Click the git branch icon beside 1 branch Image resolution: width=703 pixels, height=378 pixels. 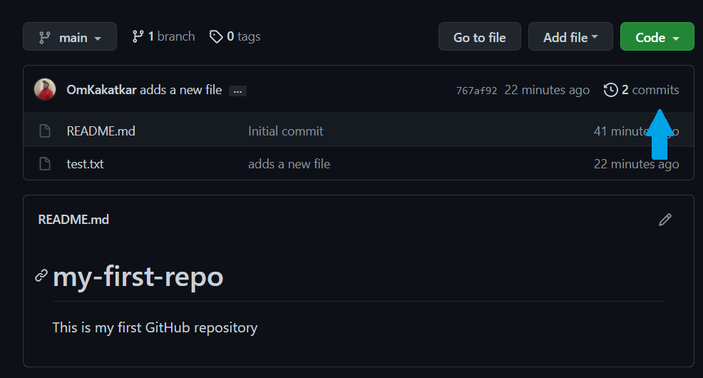click(x=138, y=36)
